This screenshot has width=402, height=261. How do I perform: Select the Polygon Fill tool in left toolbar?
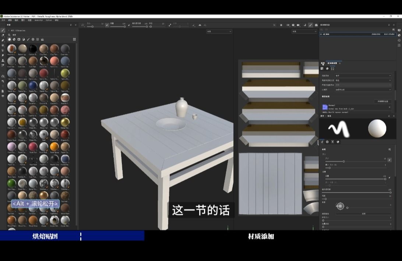pos(3,45)
